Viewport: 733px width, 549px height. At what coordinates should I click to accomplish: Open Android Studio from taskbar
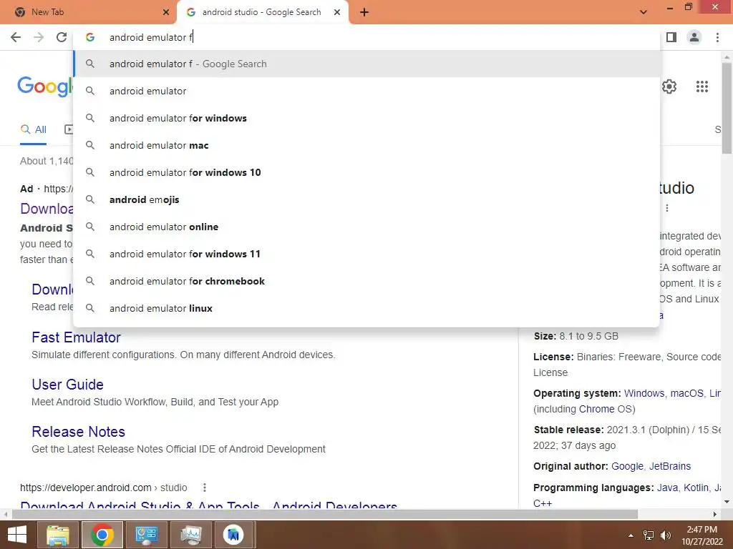pos(233,535)
